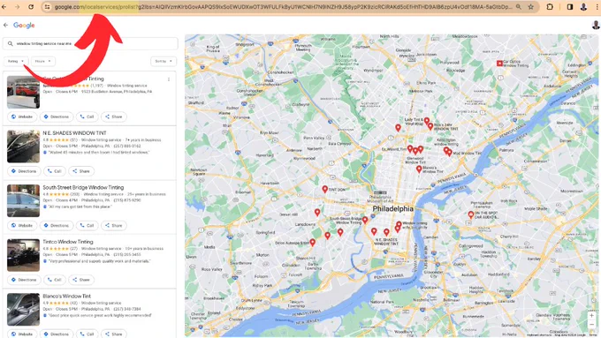Click the window tinting service search box
Screen dimensions: 601x338
(x=90, y=43)
